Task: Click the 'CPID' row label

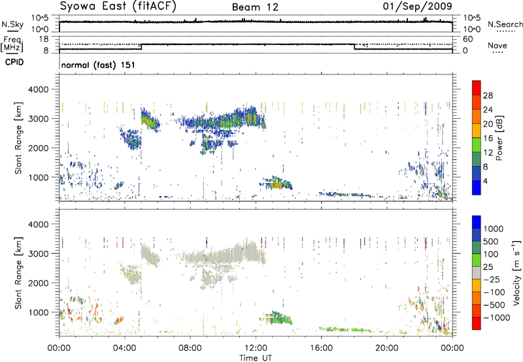Action: point(14,62)
